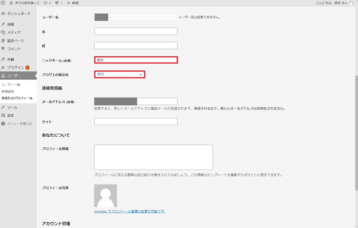Click the 連絡先情報 heading
358x228 pixels.
[52, 88]
